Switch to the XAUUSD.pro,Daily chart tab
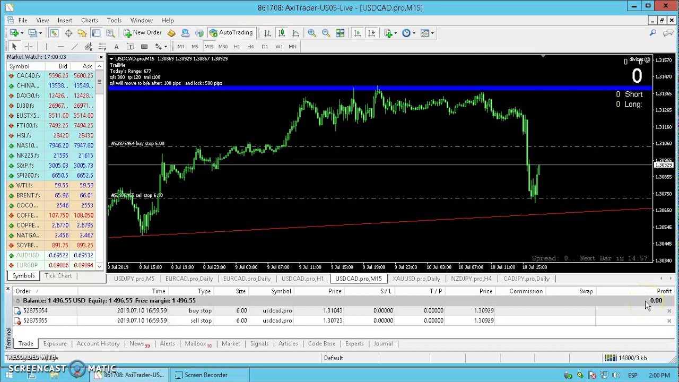 pos(416,279)
